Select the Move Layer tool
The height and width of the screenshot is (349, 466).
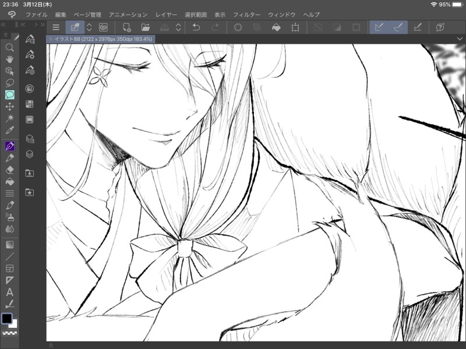pyautogui.click(x=9, y=106)
